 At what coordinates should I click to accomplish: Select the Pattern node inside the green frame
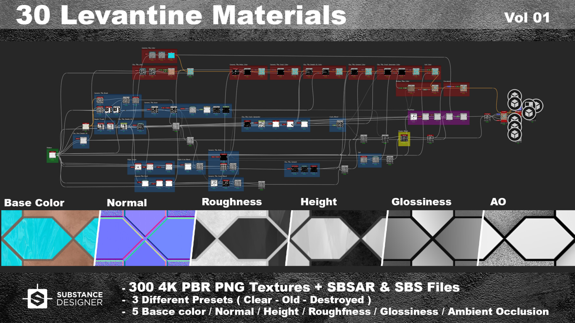coord(53,154)
